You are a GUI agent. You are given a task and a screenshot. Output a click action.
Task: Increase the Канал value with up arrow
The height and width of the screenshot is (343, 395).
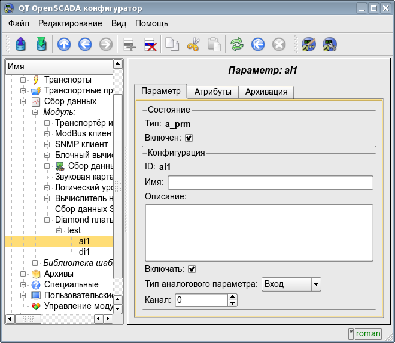coord(233,296)
